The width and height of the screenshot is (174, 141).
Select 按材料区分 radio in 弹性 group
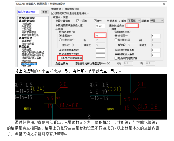pos(116,40)
